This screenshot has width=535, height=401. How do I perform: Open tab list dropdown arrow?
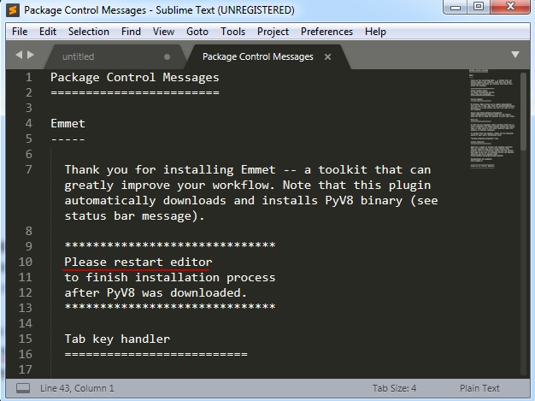point(515,54)
